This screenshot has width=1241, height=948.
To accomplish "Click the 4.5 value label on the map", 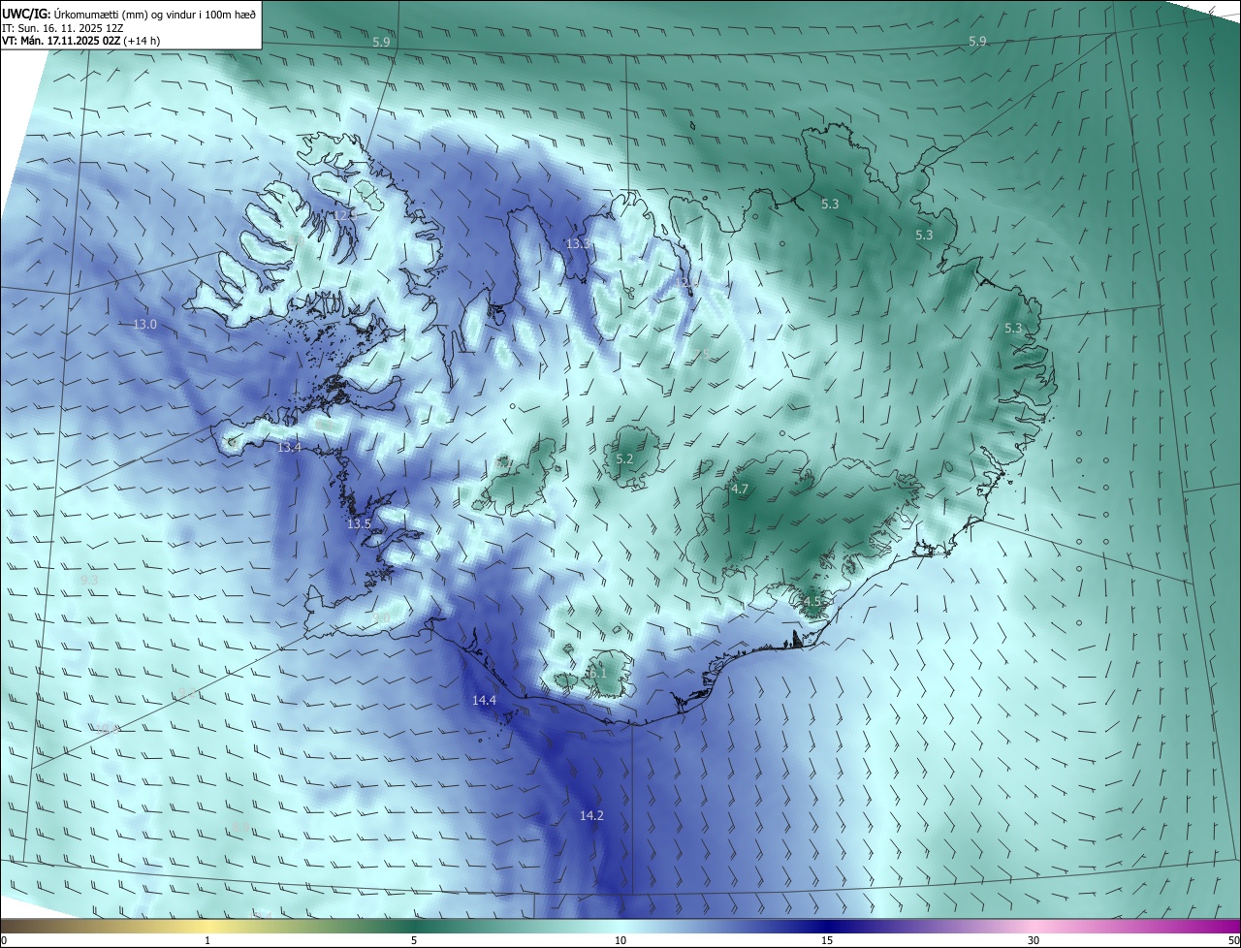I will [x=812, y=602].
